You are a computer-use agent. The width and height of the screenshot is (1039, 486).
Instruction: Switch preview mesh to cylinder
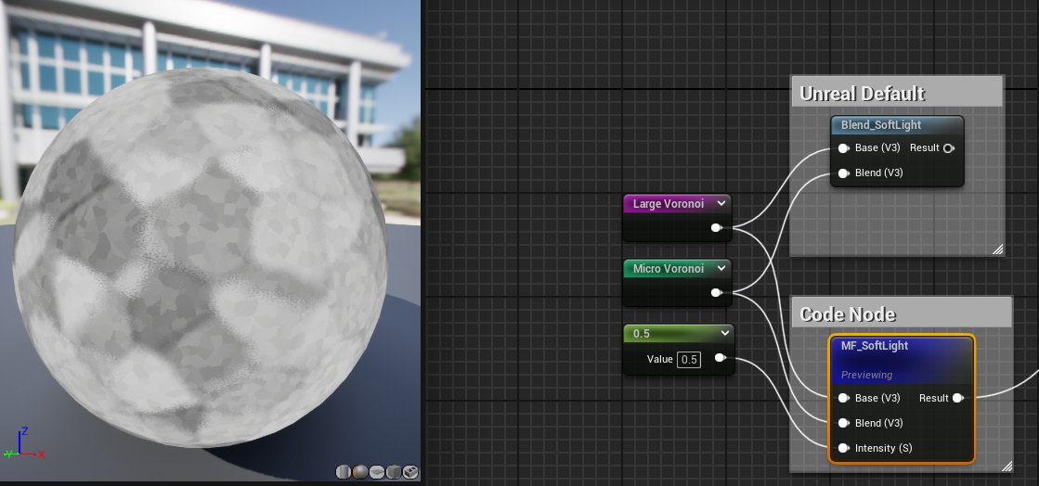(344, 471)
